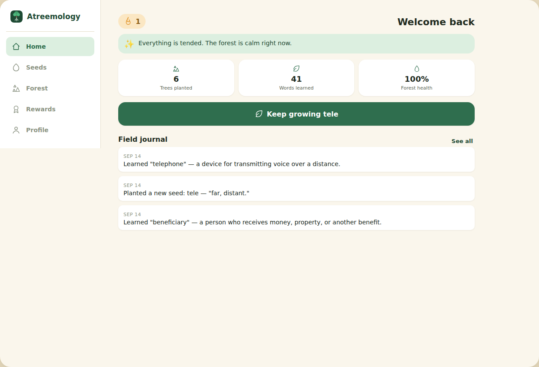Open the Words learned stat card
539x367 pixels.
coord(296,78)
